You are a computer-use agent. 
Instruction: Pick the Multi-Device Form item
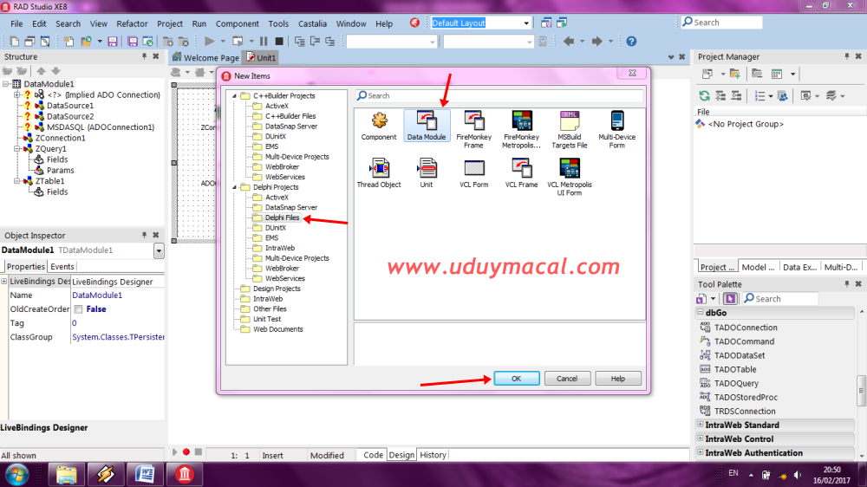click(617, 129)
